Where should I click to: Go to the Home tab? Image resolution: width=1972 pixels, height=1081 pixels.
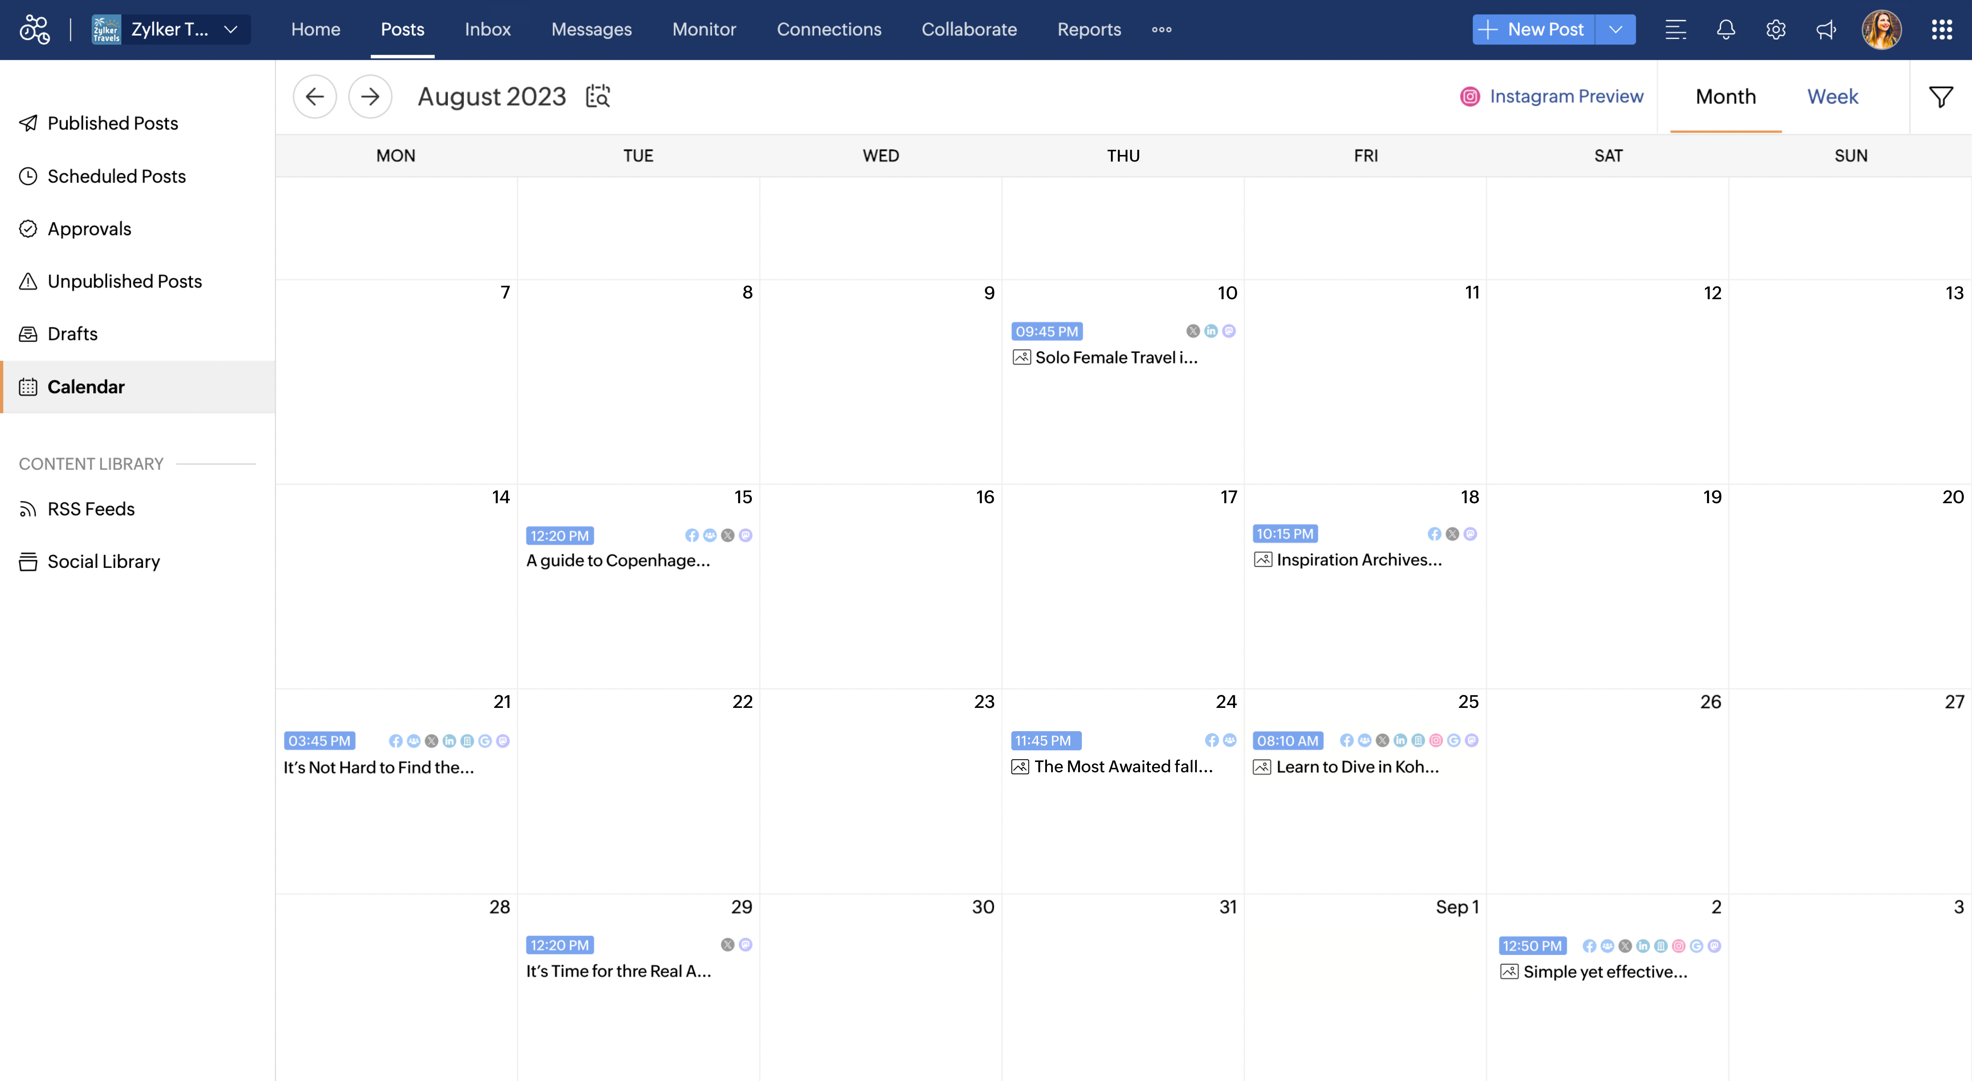tap(315, 29)
